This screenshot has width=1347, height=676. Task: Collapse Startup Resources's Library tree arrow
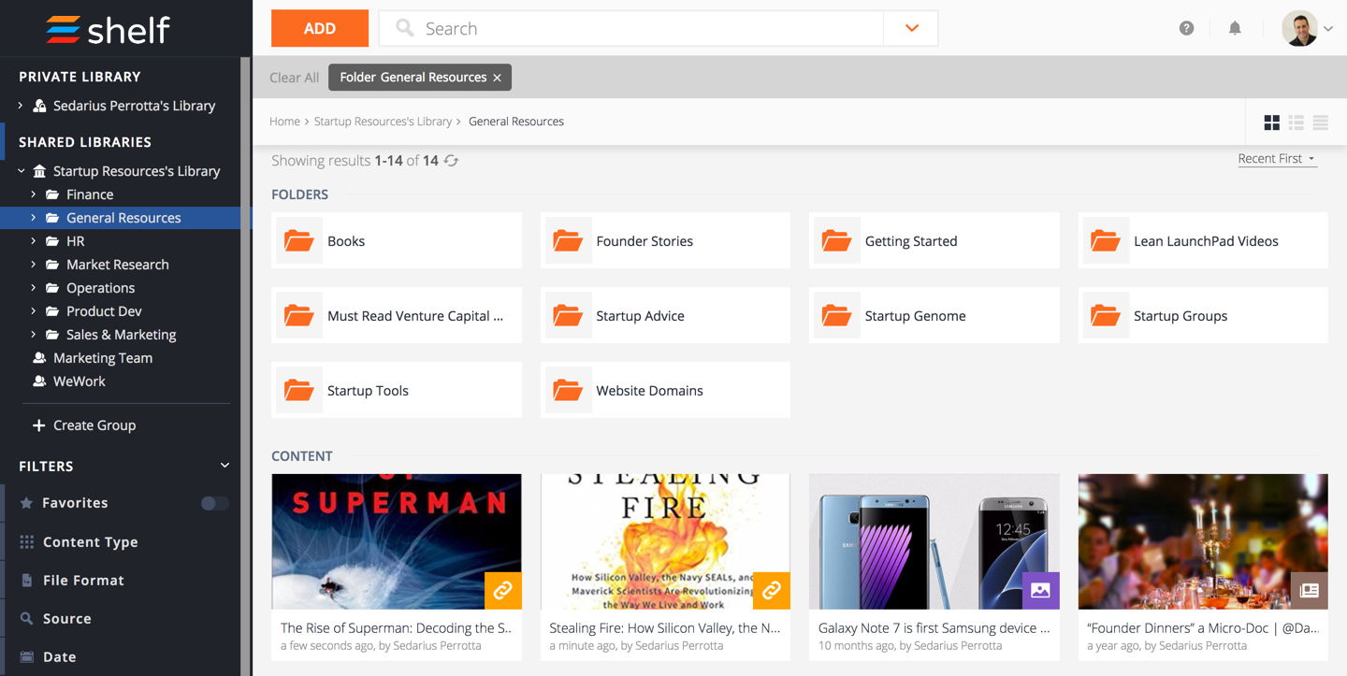pos(21,171)
